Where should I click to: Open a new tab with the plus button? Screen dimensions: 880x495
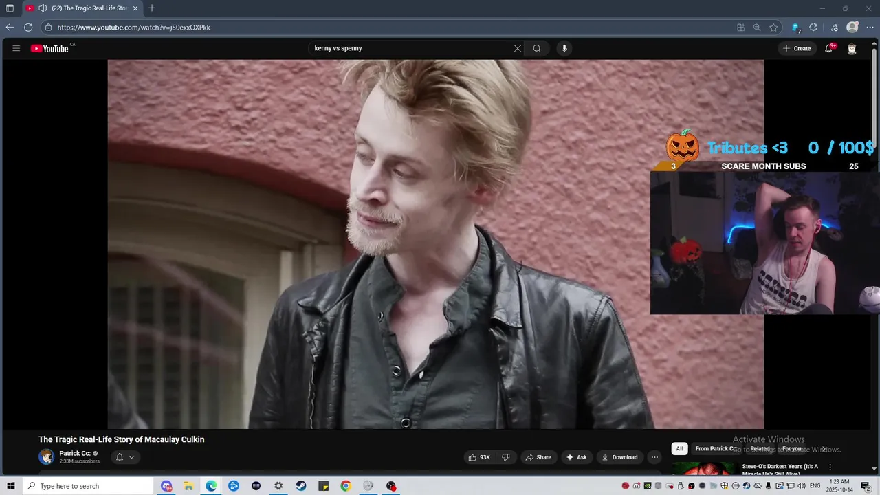point(152,8)
